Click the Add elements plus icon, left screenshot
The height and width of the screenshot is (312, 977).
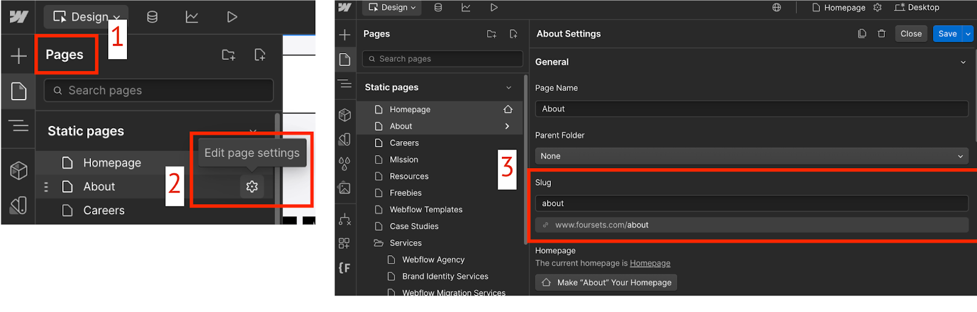pos(18,56)
